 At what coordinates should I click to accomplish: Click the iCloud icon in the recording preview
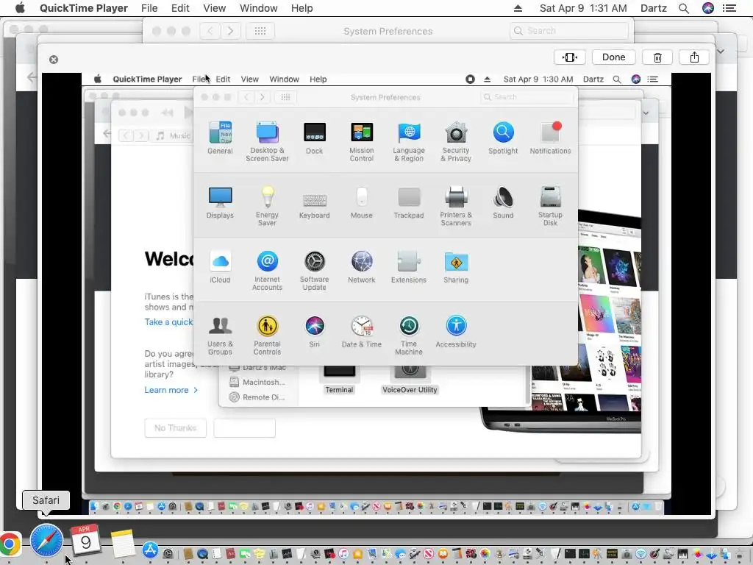coord(220,261)
